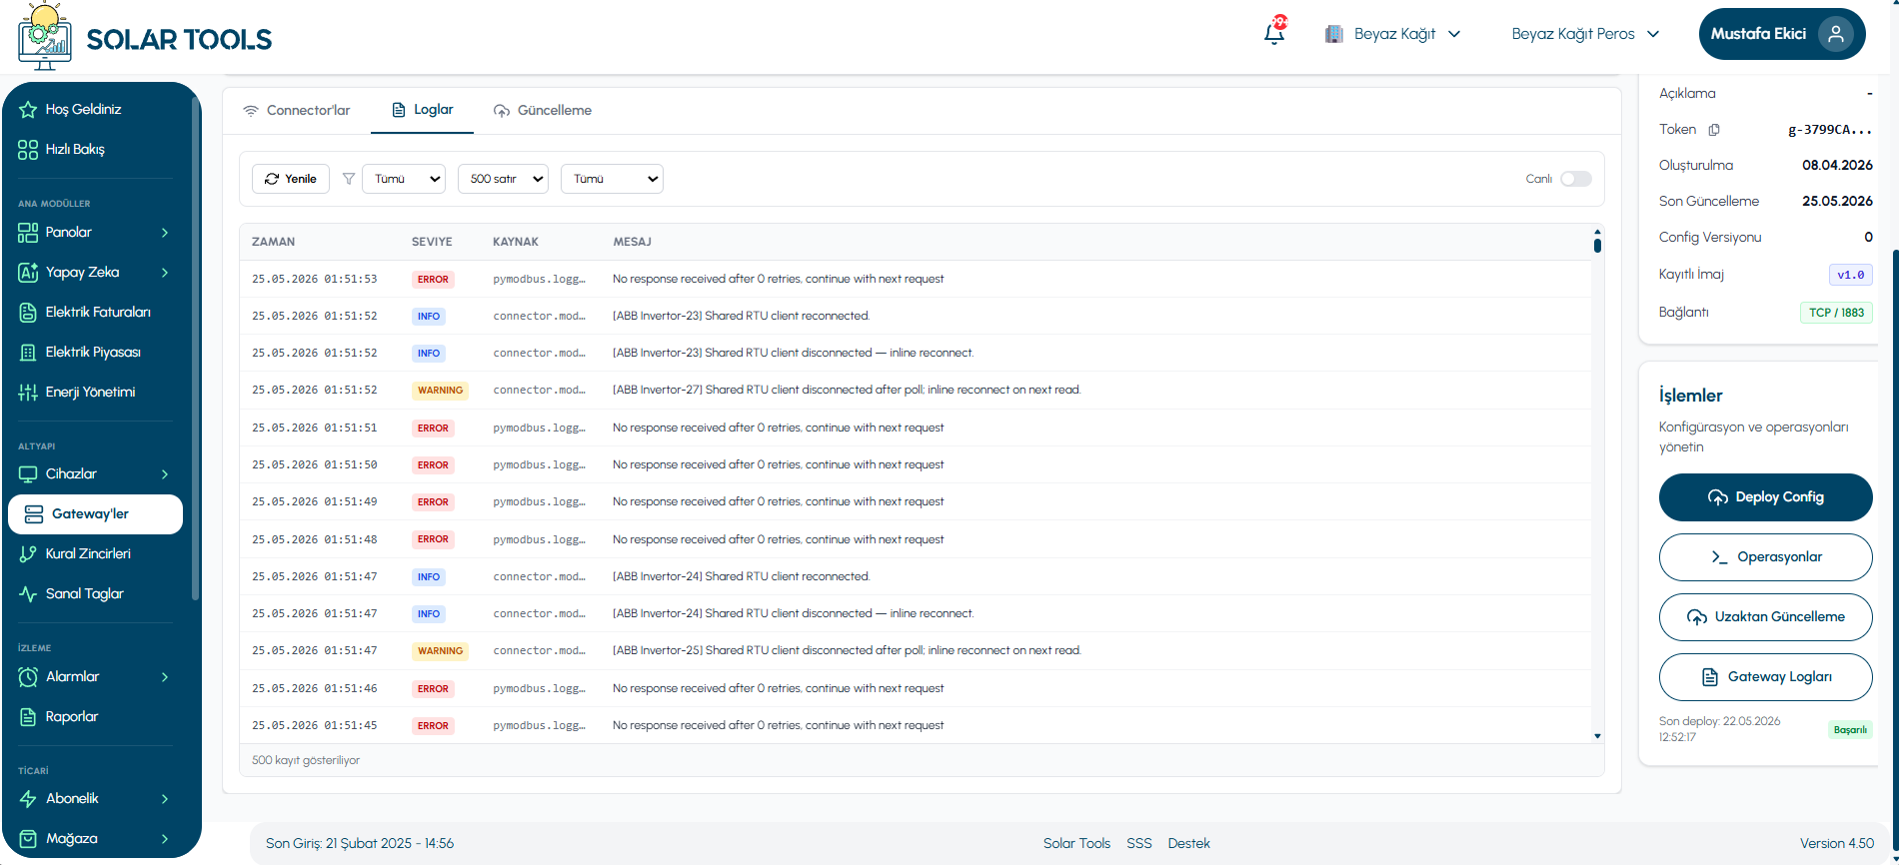Click the SEVIYE column header
The width and height of the screenshot is (1899, 865).
[x=432, y=242]
